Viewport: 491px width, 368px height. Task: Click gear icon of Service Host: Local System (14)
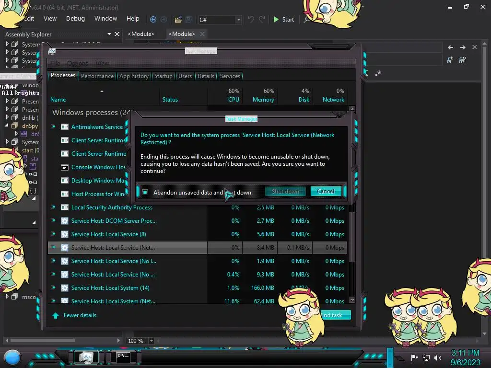tap(65, 288)
